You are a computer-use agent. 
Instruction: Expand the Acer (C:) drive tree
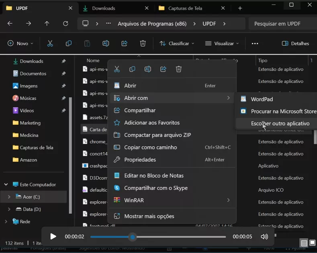point(9,197)
